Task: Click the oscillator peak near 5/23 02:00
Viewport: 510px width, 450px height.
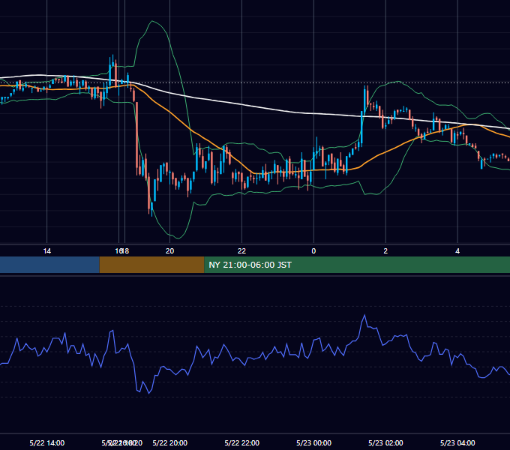Action: click(x=364, y=315)
